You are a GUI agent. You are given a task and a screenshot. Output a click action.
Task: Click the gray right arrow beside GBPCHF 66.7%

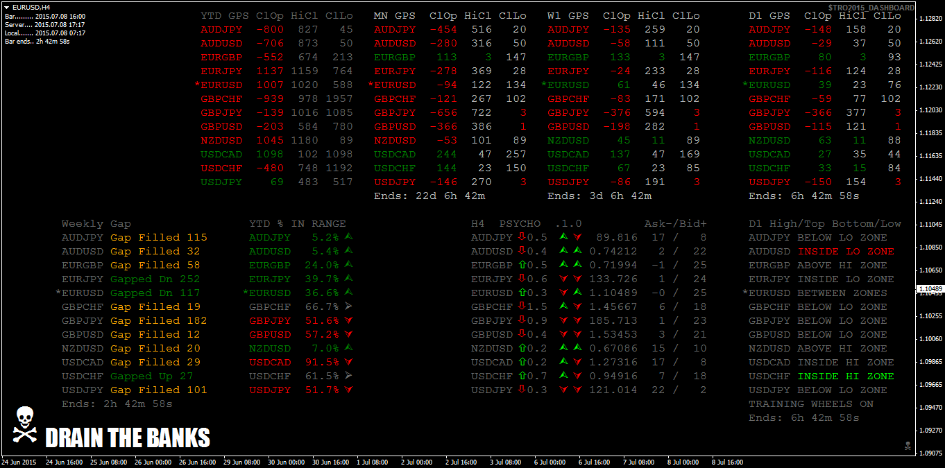[348, 306]
